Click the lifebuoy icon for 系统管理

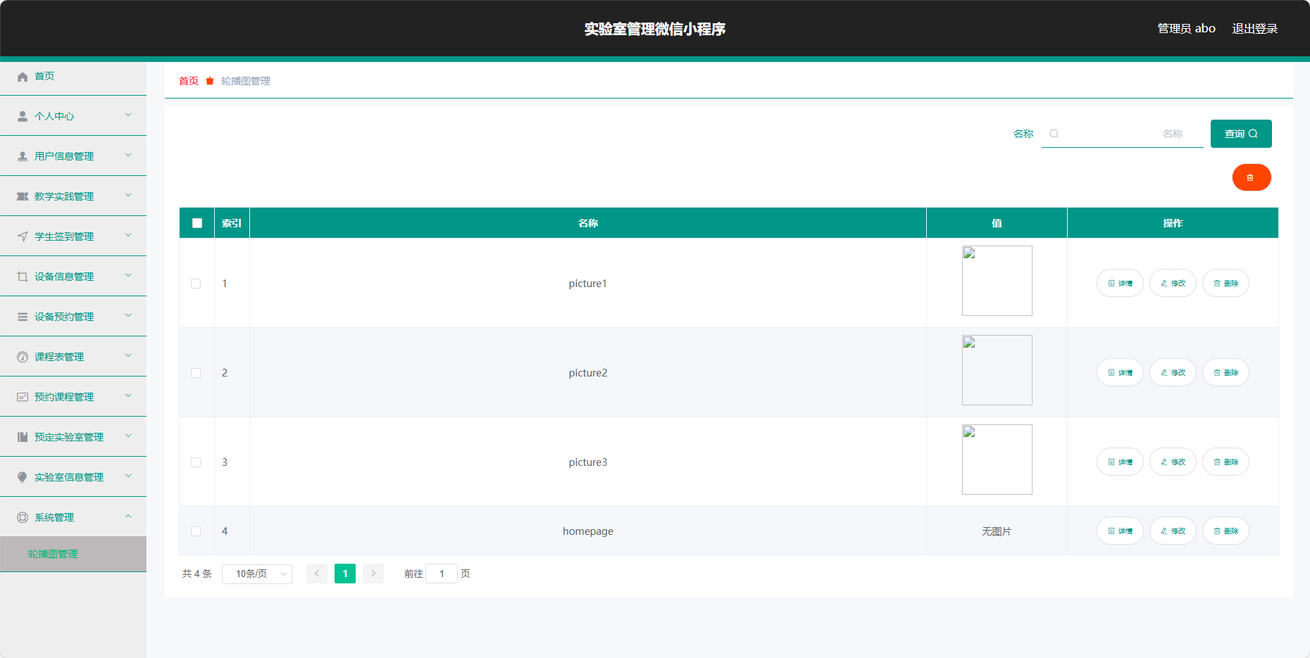pos(23,517)
